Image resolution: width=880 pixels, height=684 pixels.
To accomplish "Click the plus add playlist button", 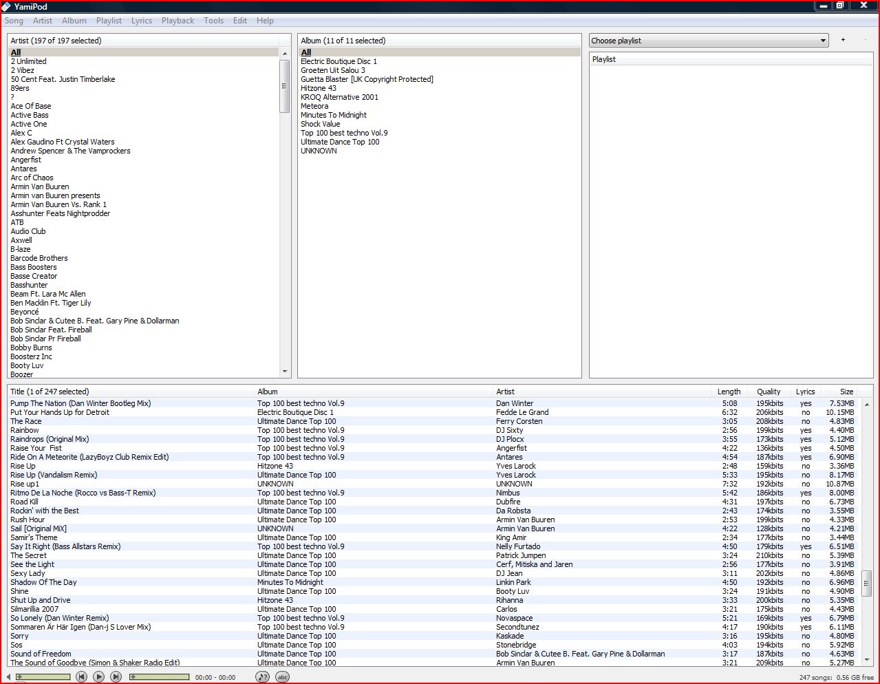I will 843,40.
